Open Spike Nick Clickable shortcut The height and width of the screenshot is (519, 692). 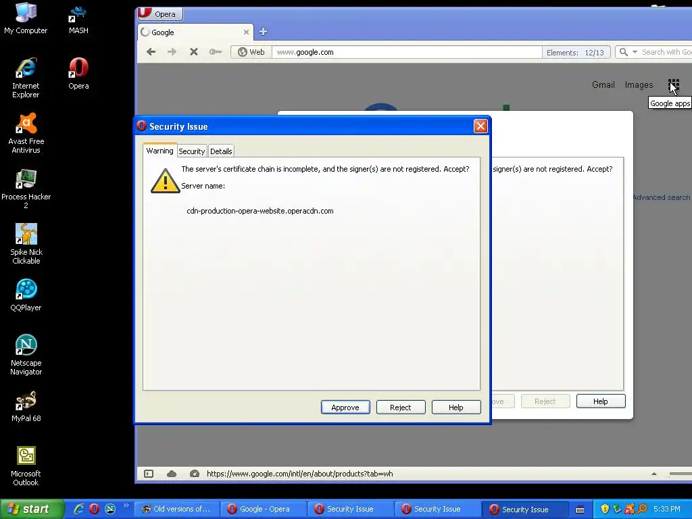pyautogui.click(x=26, y=244)
